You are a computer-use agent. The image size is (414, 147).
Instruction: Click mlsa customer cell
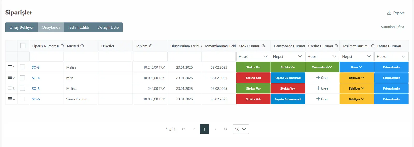click(x=81, y=78)
